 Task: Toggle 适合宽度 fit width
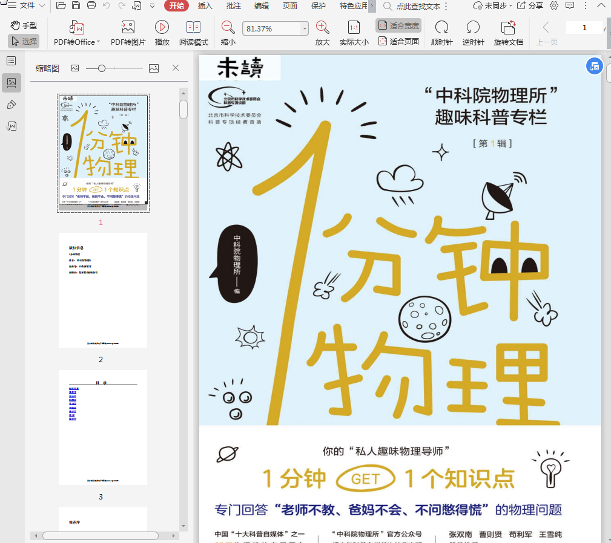coord(398,25)
